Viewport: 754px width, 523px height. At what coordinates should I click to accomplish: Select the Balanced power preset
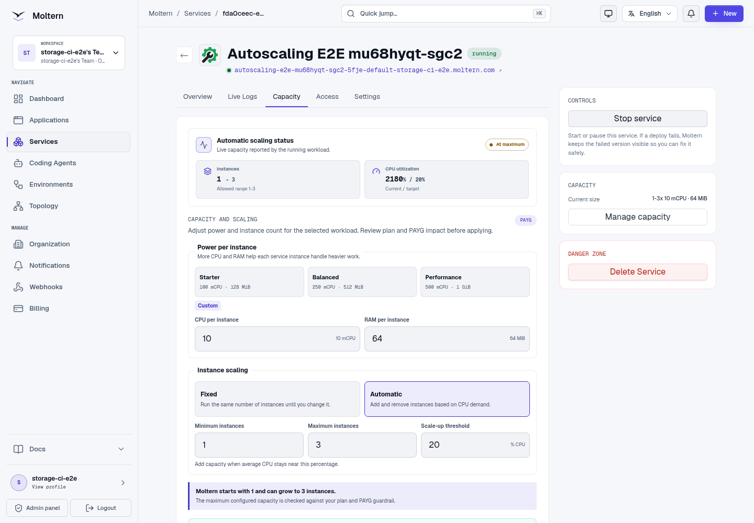[x=362, y=282]
